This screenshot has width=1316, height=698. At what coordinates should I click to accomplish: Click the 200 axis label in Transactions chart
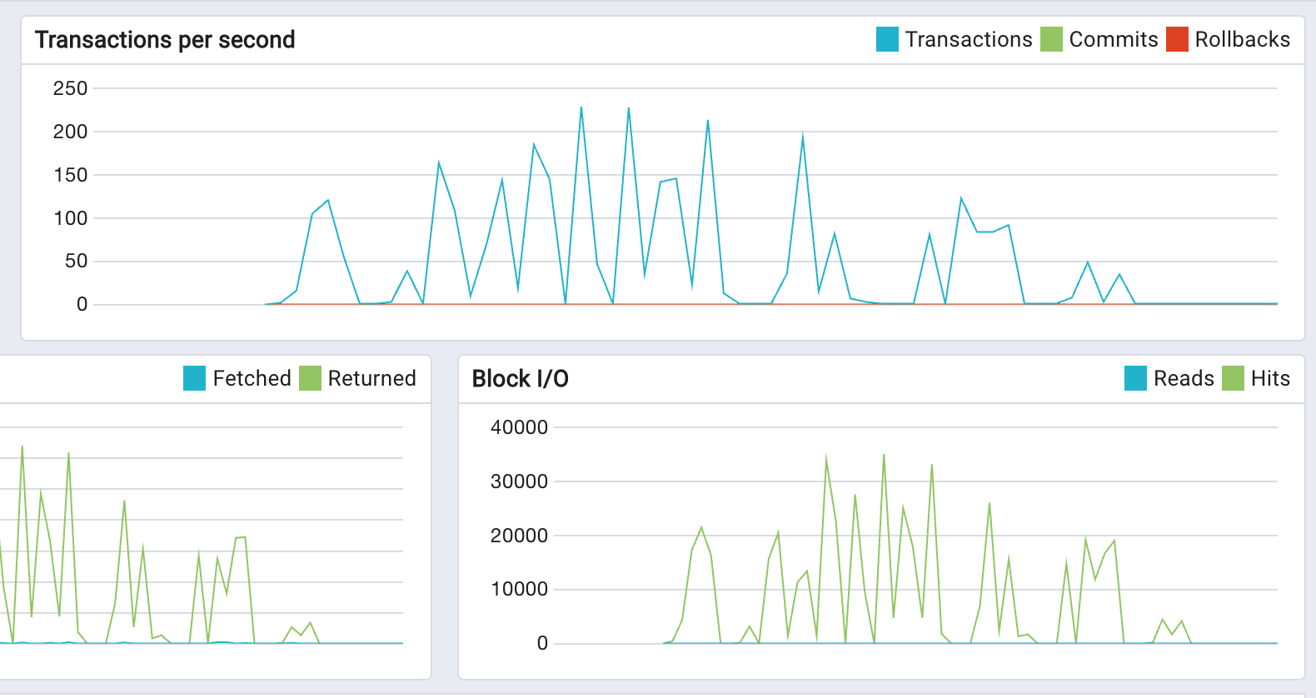(x=70, y=132)
